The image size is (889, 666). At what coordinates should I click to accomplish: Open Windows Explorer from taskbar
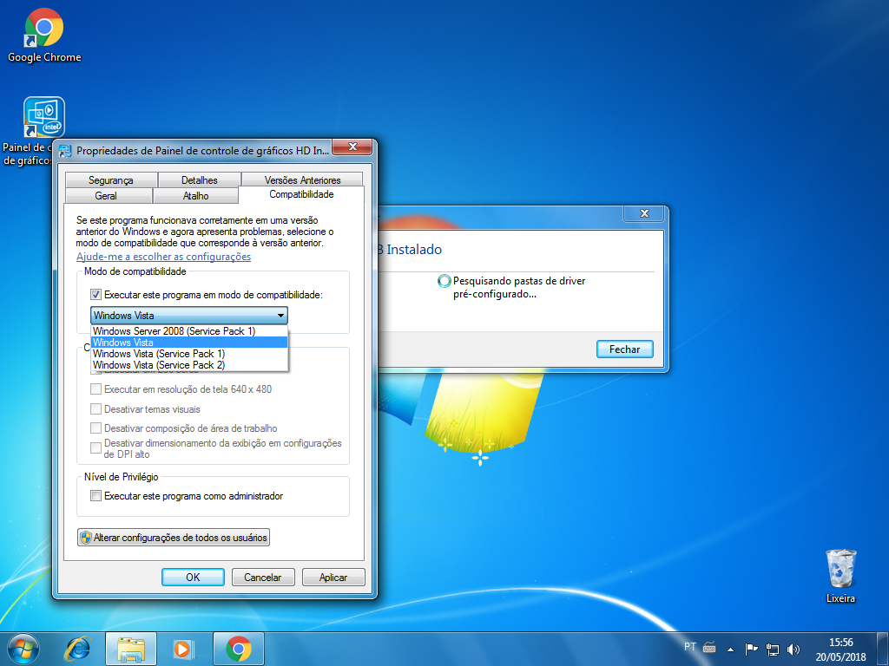pos(131,649)
